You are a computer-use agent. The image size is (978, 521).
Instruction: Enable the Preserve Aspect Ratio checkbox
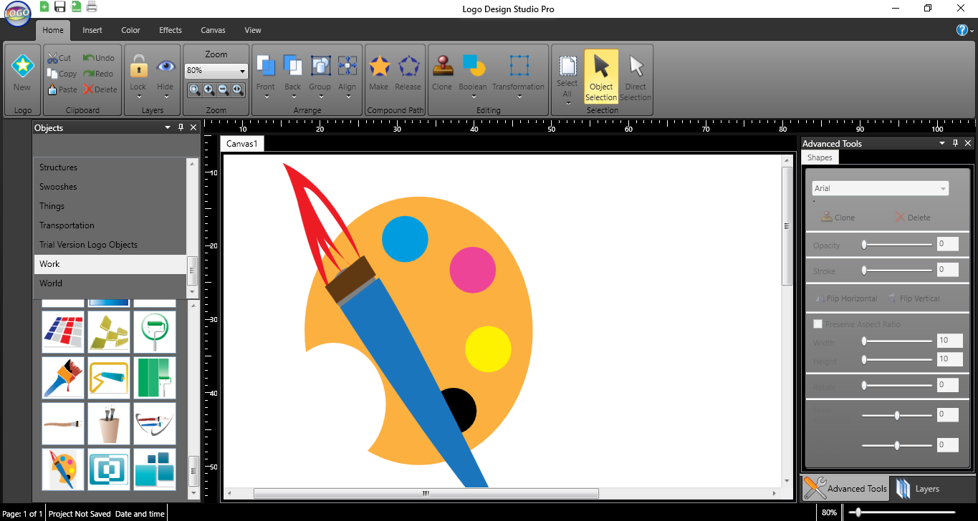[x=818, y=324]
